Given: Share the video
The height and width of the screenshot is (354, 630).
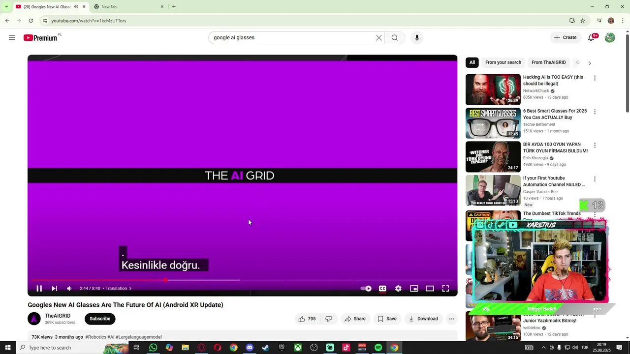Looking at the screenshot, I should [x=355, y=319].
